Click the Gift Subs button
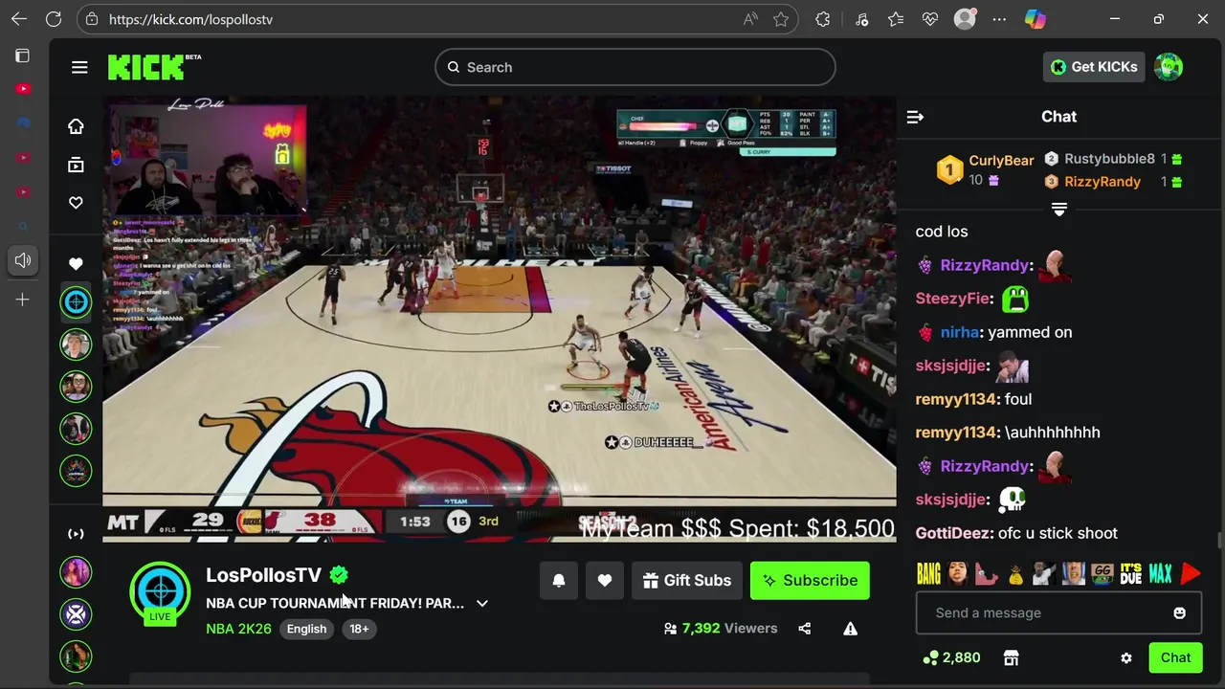 point(687,581)
